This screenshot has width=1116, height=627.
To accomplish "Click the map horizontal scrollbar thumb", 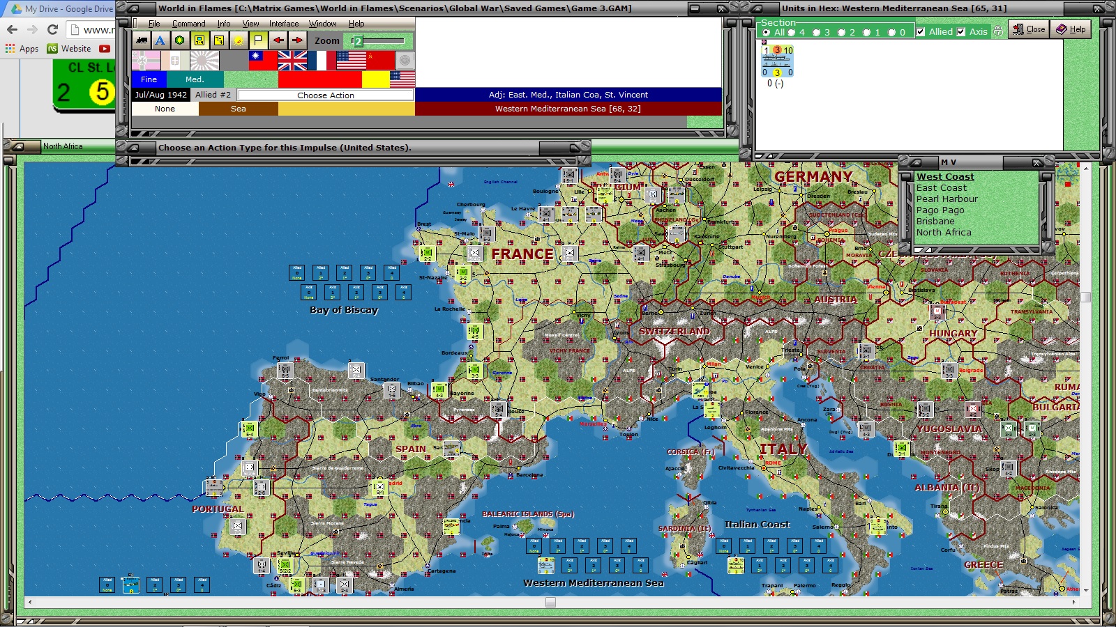I will [x=550, y=602].
